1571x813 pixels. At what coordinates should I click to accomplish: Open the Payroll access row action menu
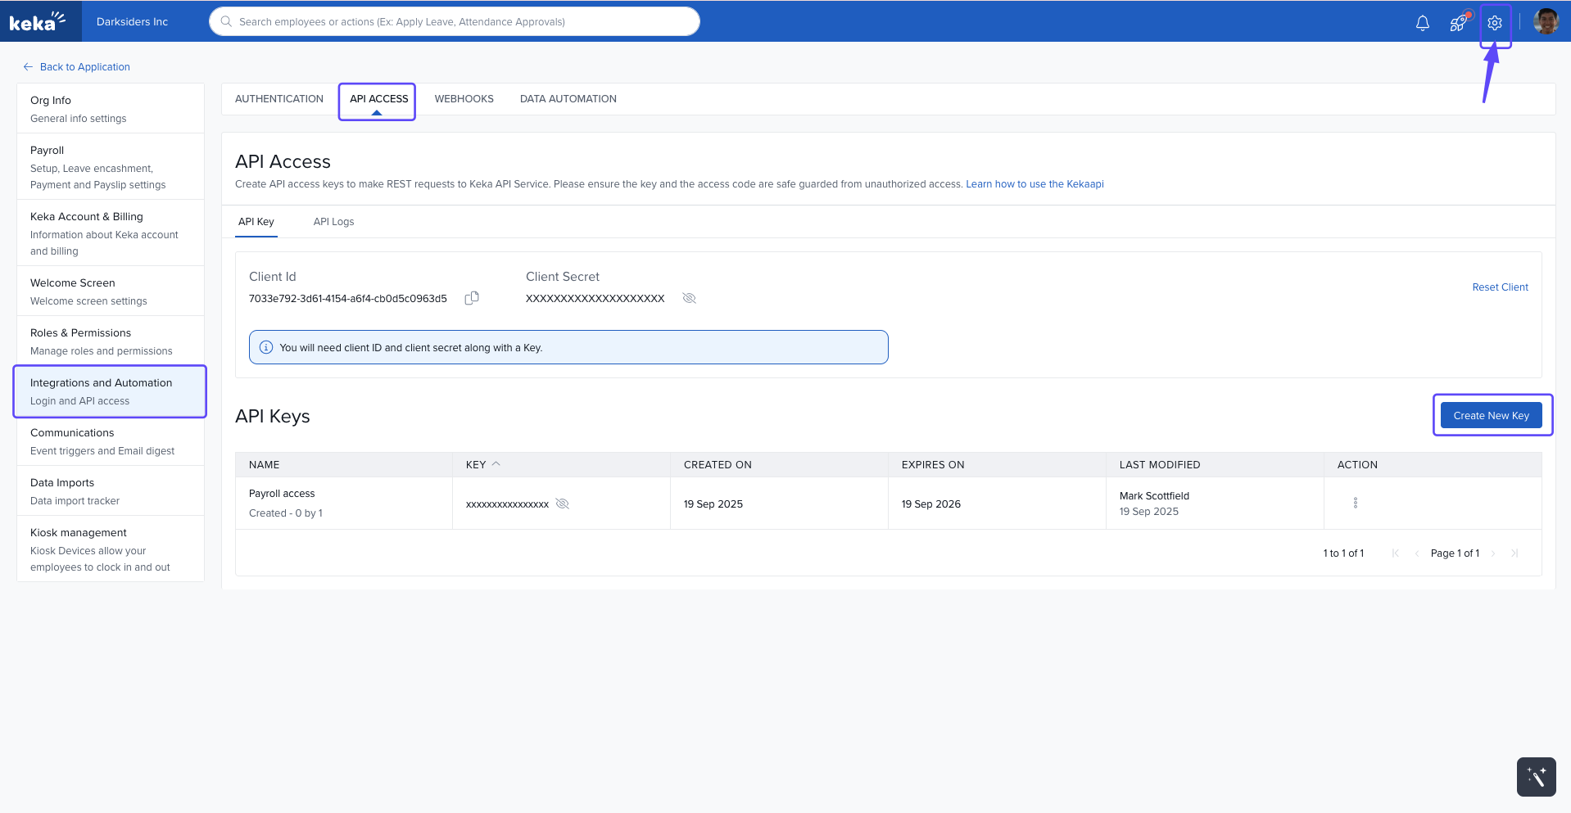[1355, 503]
